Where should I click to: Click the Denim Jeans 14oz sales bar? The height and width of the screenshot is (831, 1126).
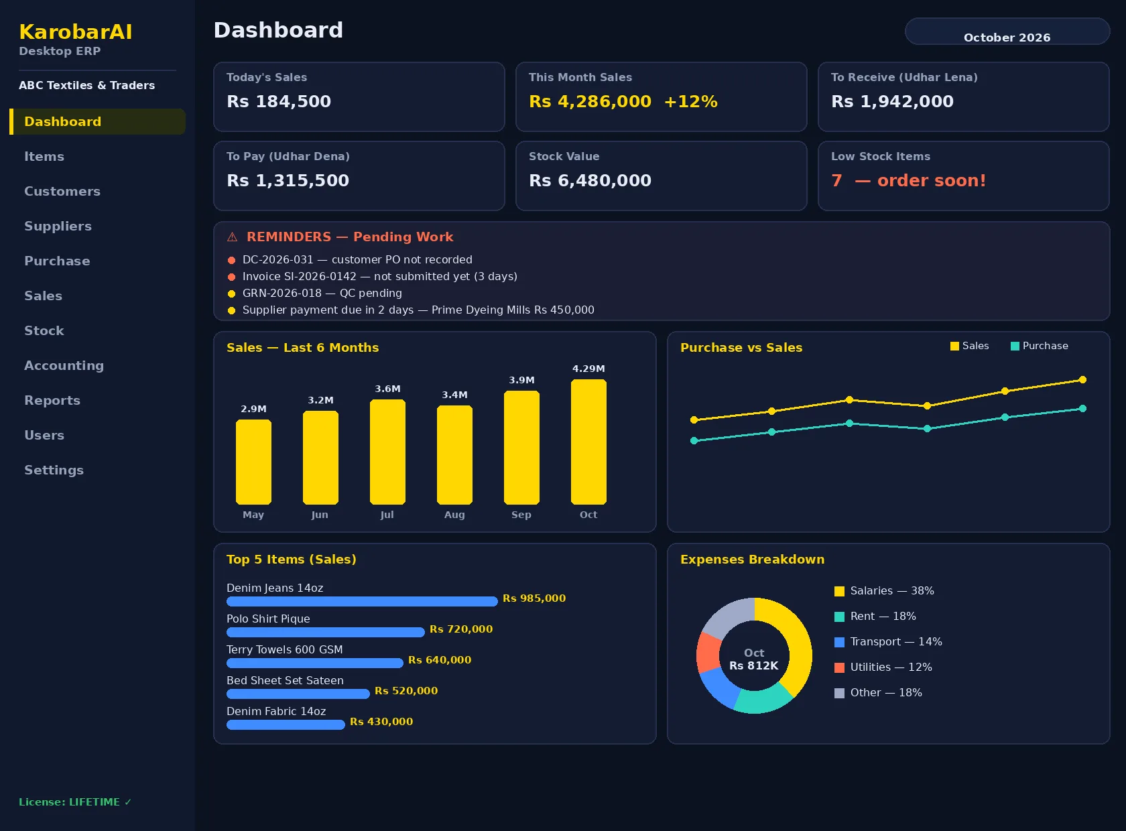362,601
